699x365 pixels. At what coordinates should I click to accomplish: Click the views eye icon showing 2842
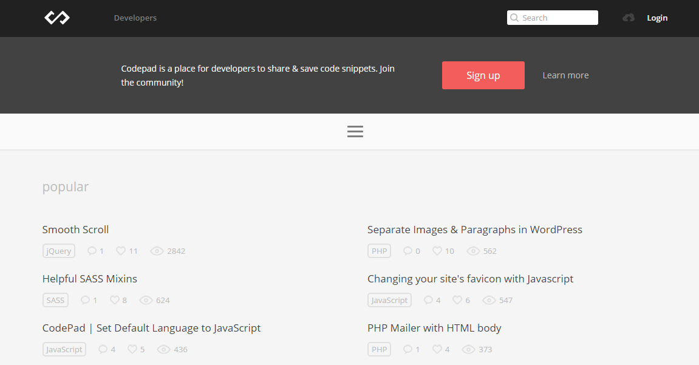click(157, 251)
